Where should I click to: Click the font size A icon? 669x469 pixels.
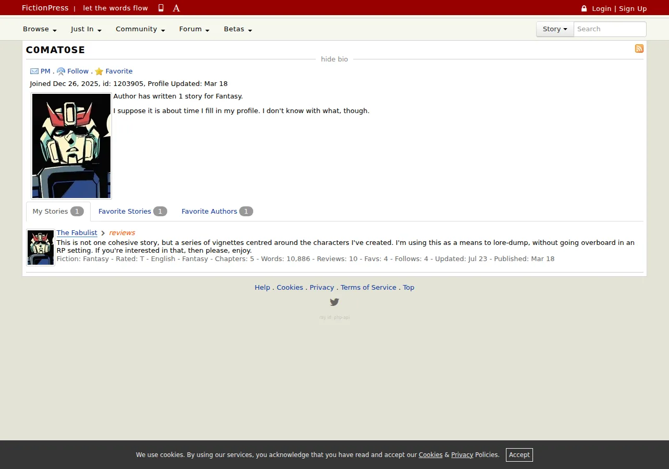point(176,8)
